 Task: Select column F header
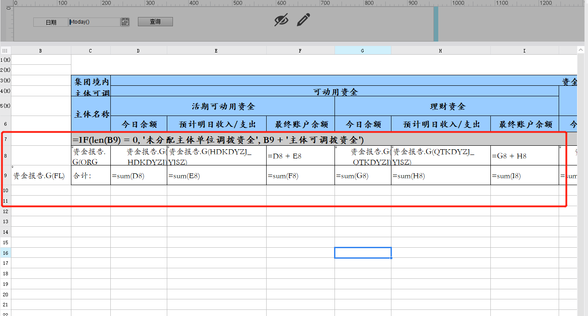pos(300,51)
